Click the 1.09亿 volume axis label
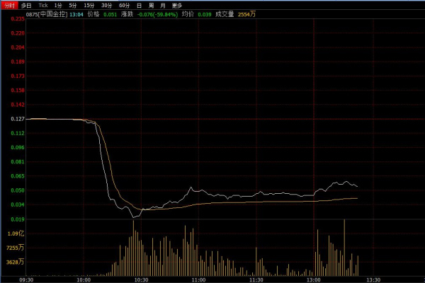The image size is (425, 283). (x=16, y=233)
